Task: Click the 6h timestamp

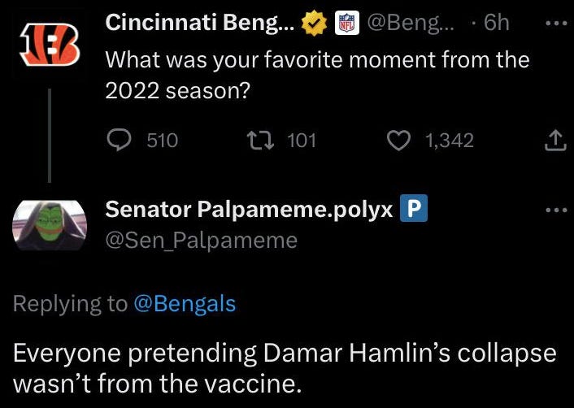Action: tap(496, 24)
